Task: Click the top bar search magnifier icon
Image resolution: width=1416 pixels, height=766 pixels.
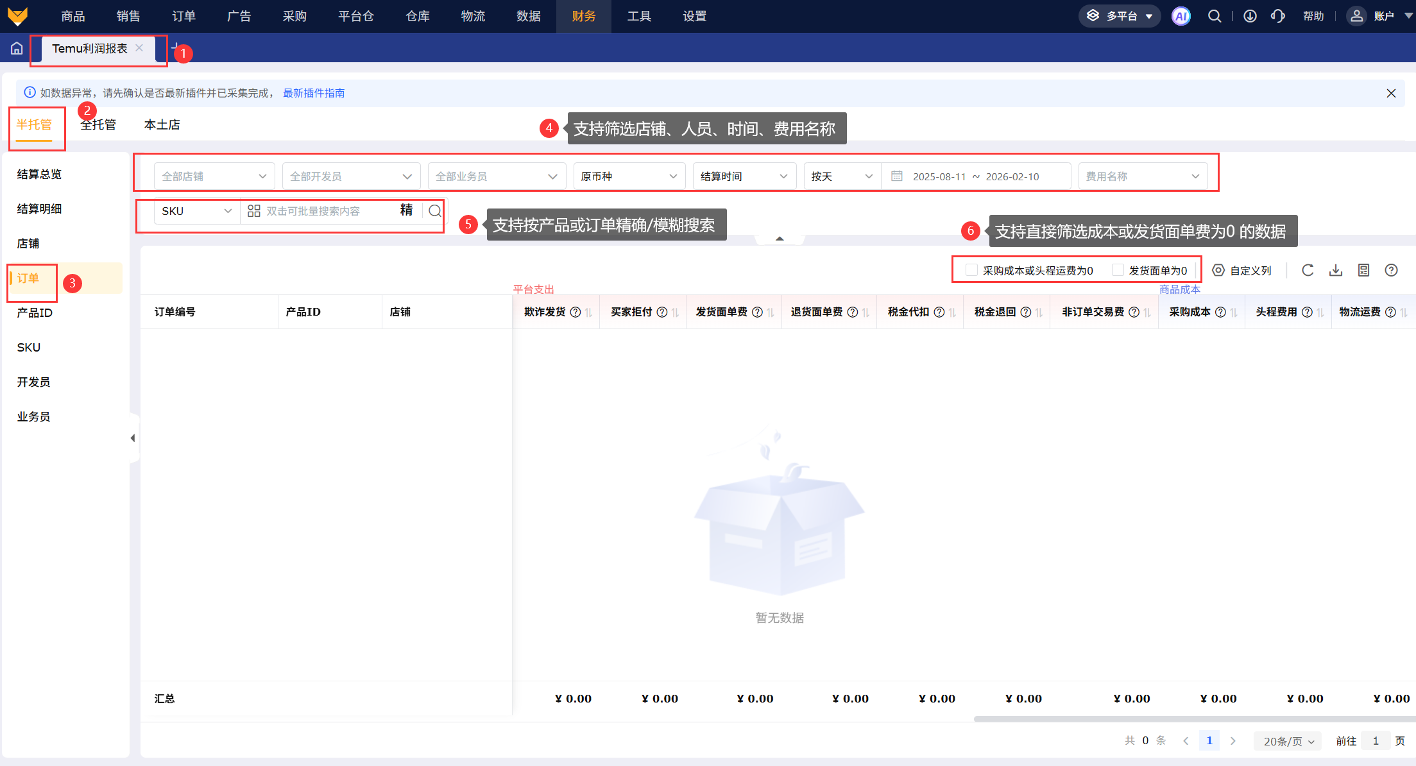Action: pyautogui.click(x=1214, y=16)
